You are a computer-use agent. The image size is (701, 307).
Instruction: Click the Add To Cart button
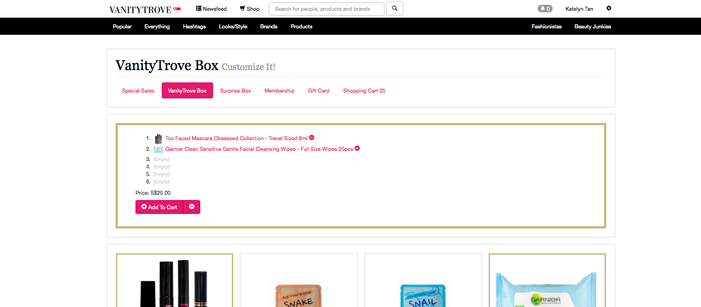point(159,207)
